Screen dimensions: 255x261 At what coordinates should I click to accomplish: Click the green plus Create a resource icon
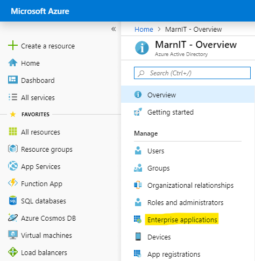(x=13, y=45)
